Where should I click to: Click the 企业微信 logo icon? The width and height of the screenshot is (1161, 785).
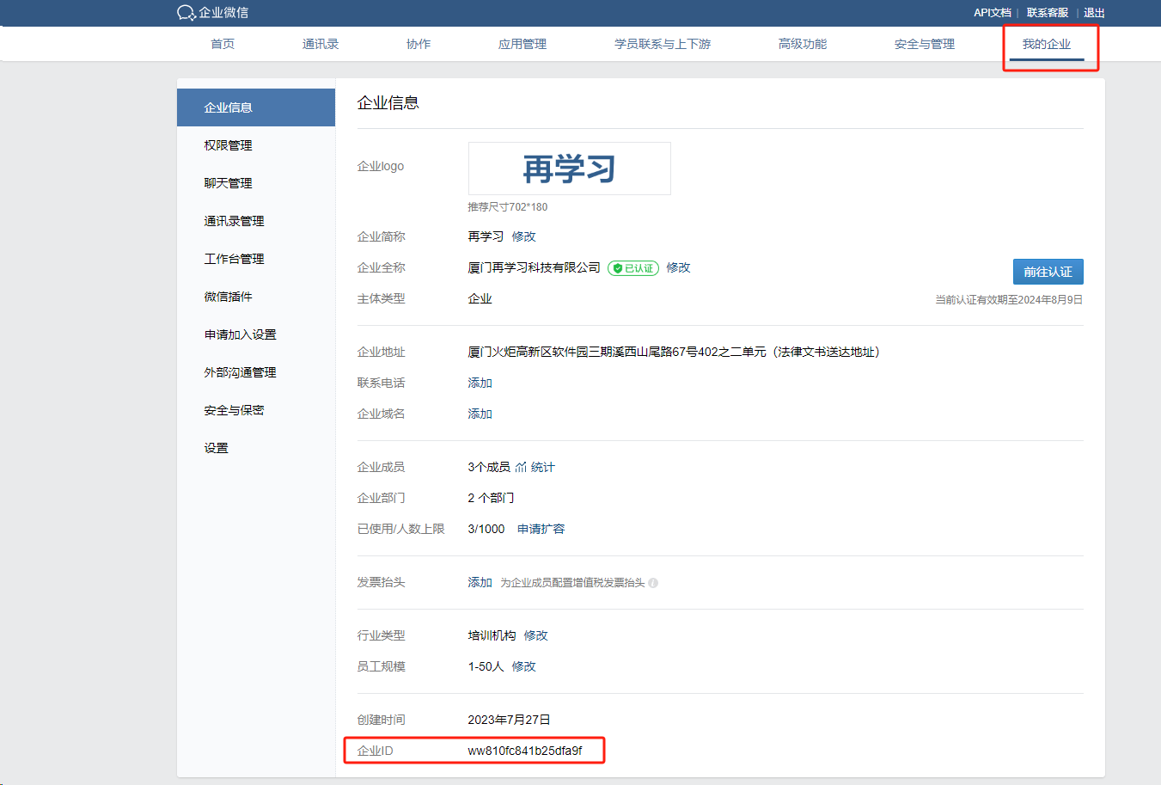click(186, 13)
